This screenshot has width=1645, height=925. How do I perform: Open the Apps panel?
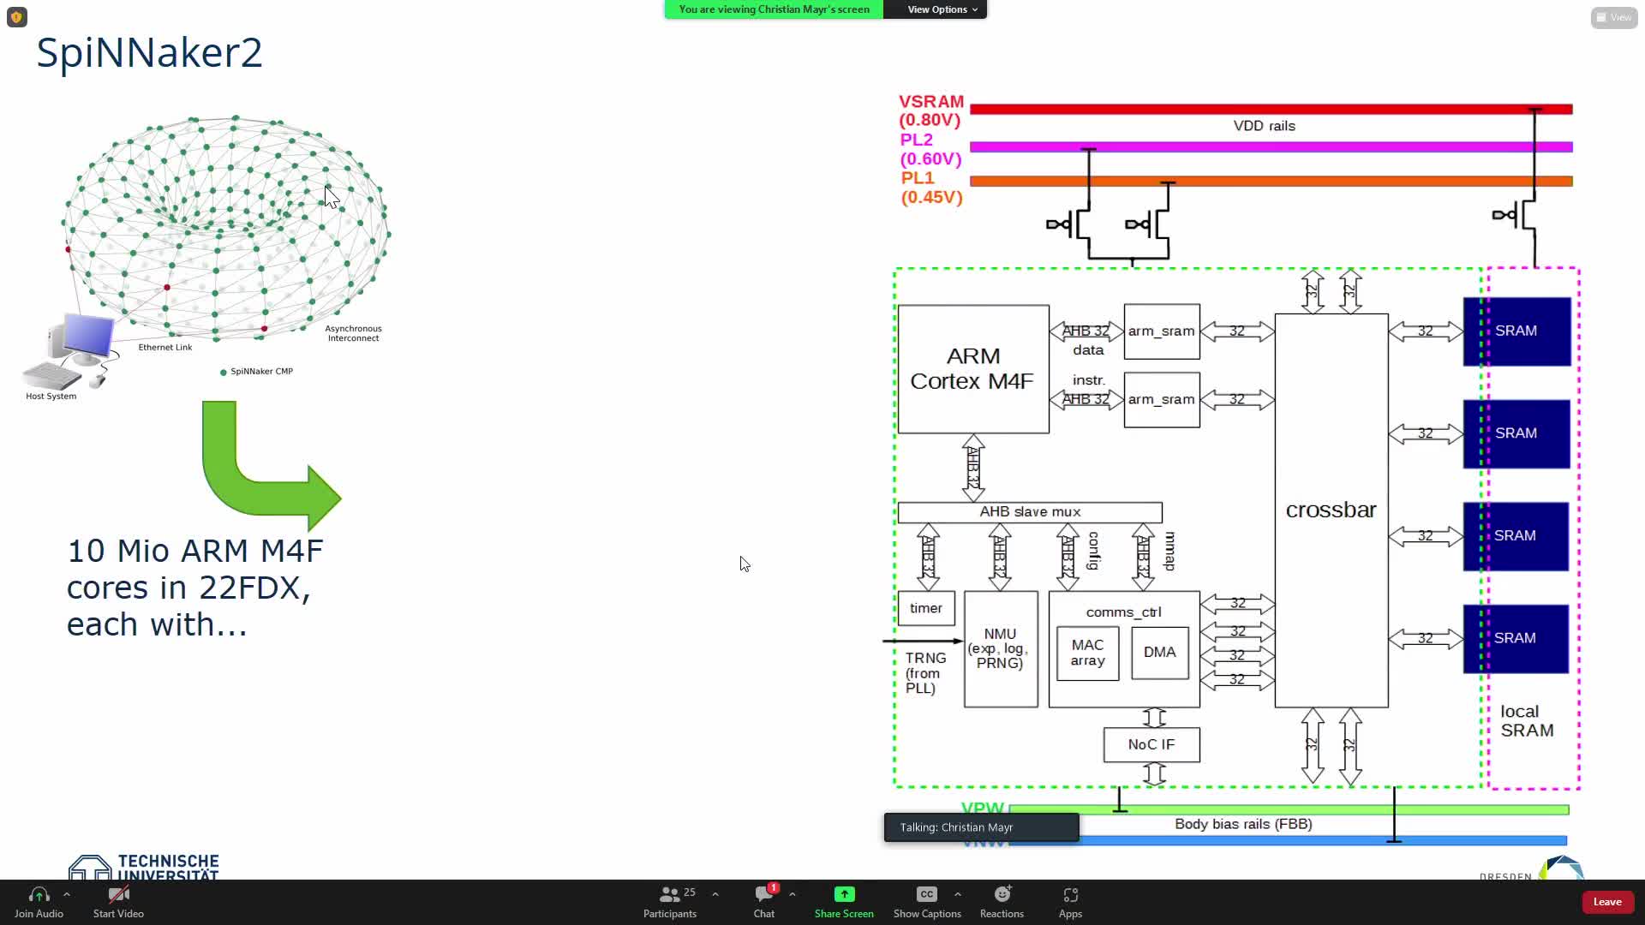[x=1070, y=902]
